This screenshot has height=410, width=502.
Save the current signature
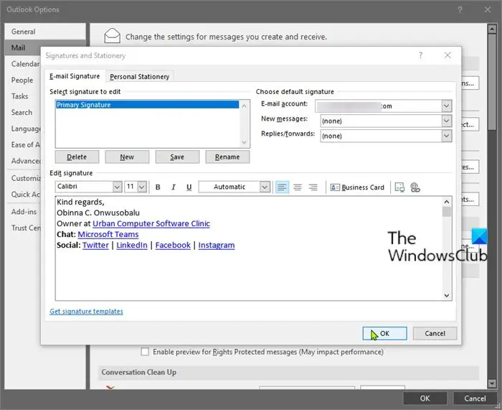tap(177, 157)
